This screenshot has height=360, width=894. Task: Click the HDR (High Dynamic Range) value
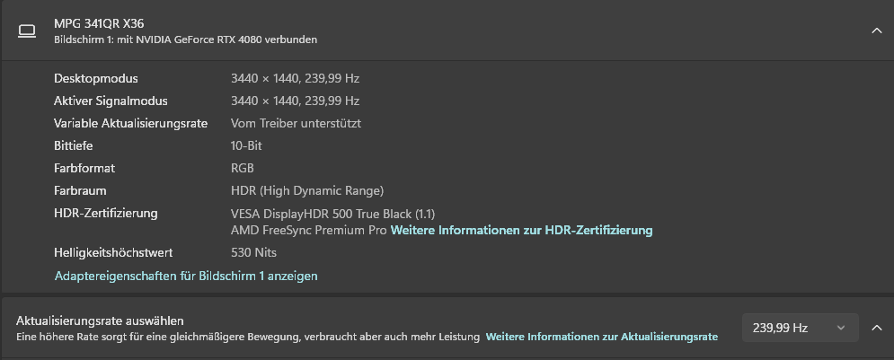[307, 190]
